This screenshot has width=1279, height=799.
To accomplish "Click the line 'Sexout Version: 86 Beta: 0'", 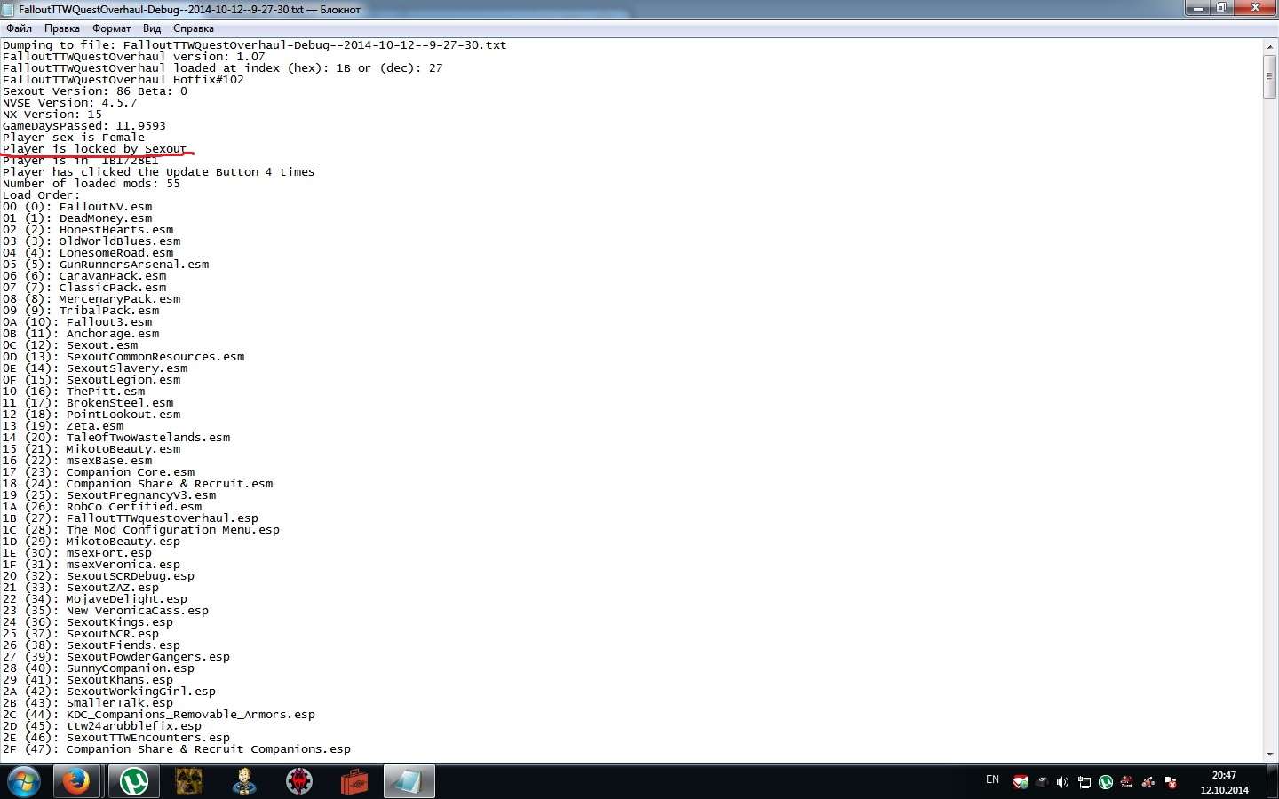I will [95, 91].
